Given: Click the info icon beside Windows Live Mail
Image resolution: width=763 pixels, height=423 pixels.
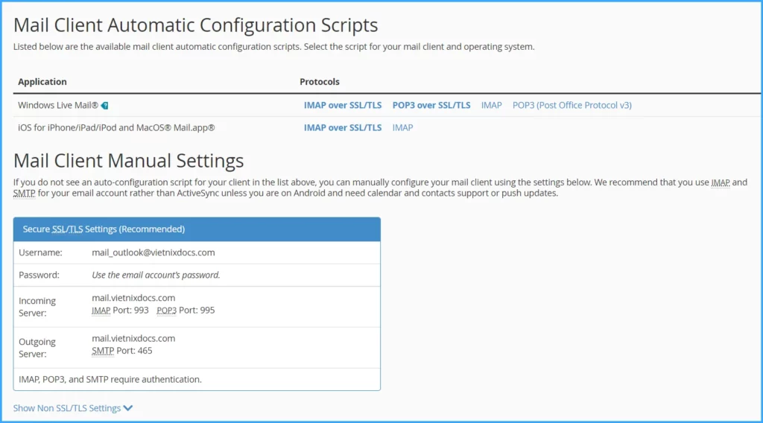Looking at the screenshot, I should (x=105, y=106).
